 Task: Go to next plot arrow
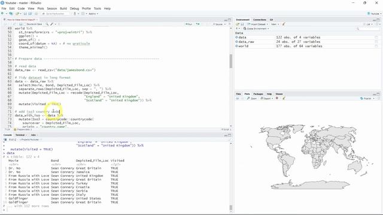pyautogui.click(x=242, y=99)
